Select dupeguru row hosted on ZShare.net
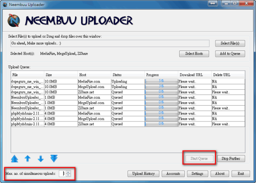This screenshot has width=256, height=183. (x=128, y=92)
